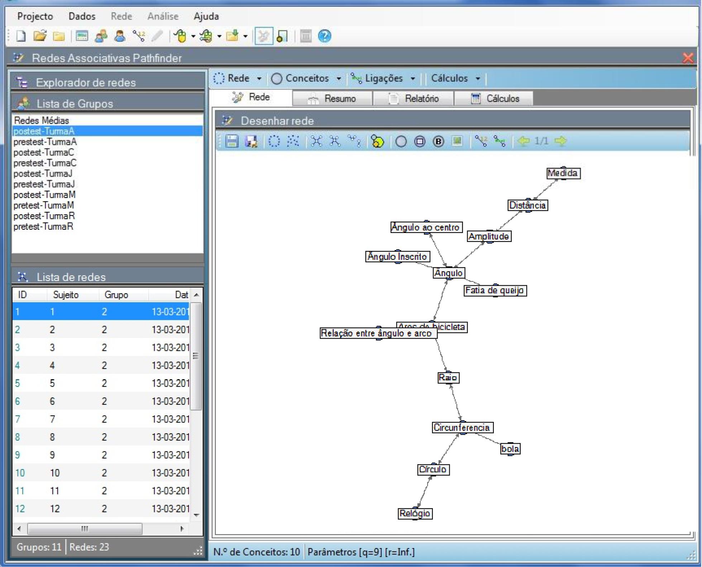702x567 pixels.
Task: Click the save network diskette icon
Action: coord(231,141)
